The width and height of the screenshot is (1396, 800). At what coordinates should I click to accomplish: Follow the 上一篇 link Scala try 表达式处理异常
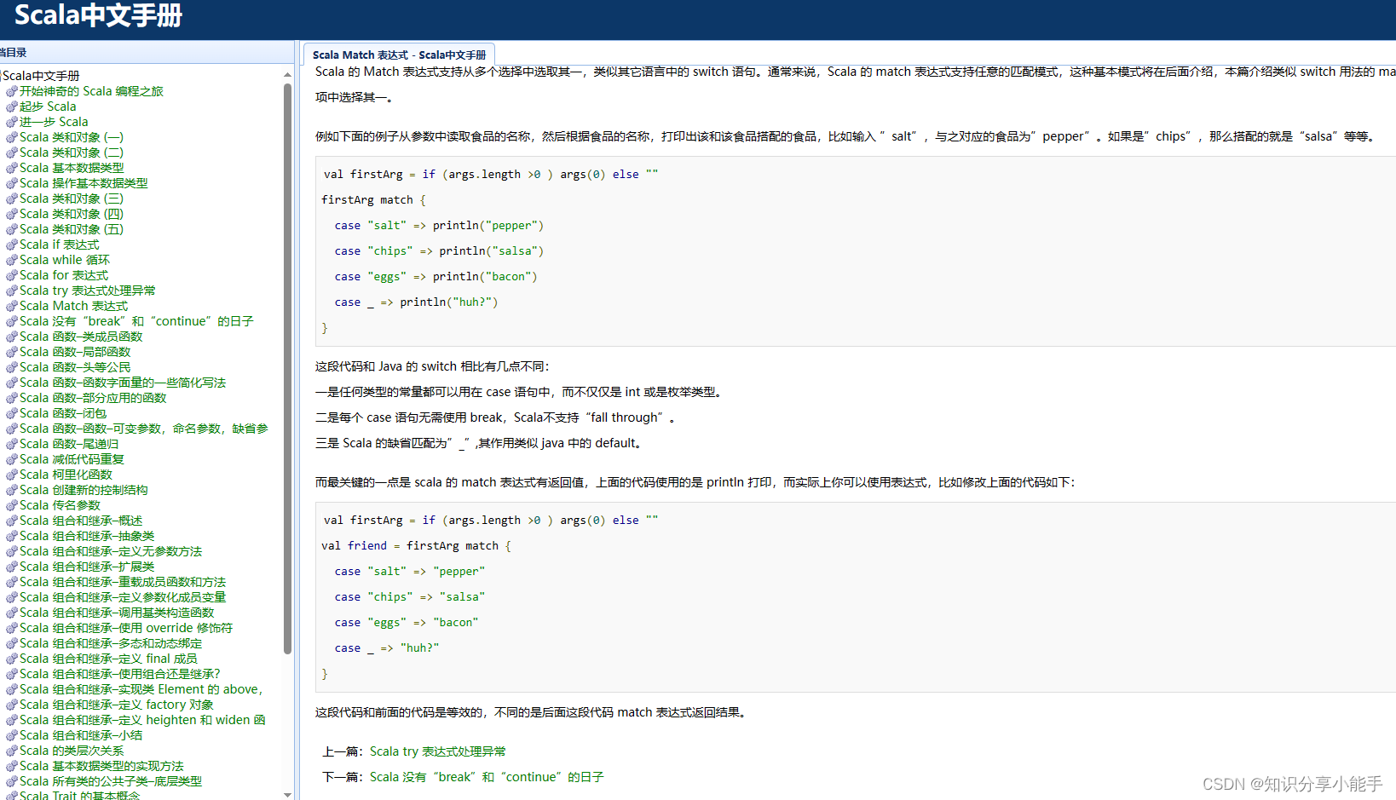tap(437, 751)
